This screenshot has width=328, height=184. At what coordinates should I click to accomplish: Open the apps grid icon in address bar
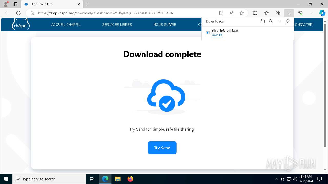coord(221,13)
